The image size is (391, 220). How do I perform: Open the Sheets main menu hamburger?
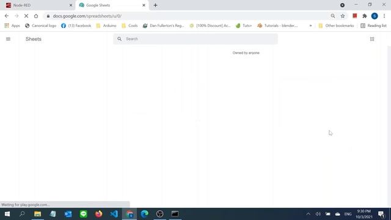click(x=8, y=39)
